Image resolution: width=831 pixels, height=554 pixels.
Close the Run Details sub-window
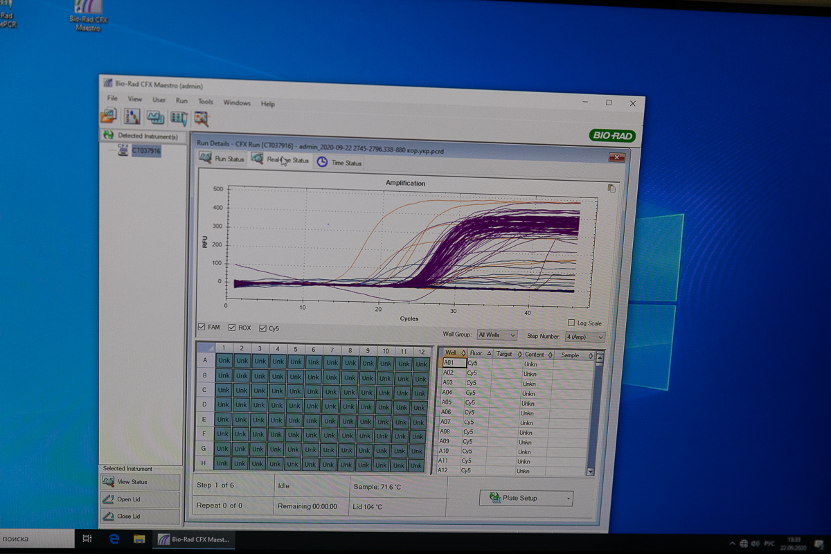[x=616, y=158]
